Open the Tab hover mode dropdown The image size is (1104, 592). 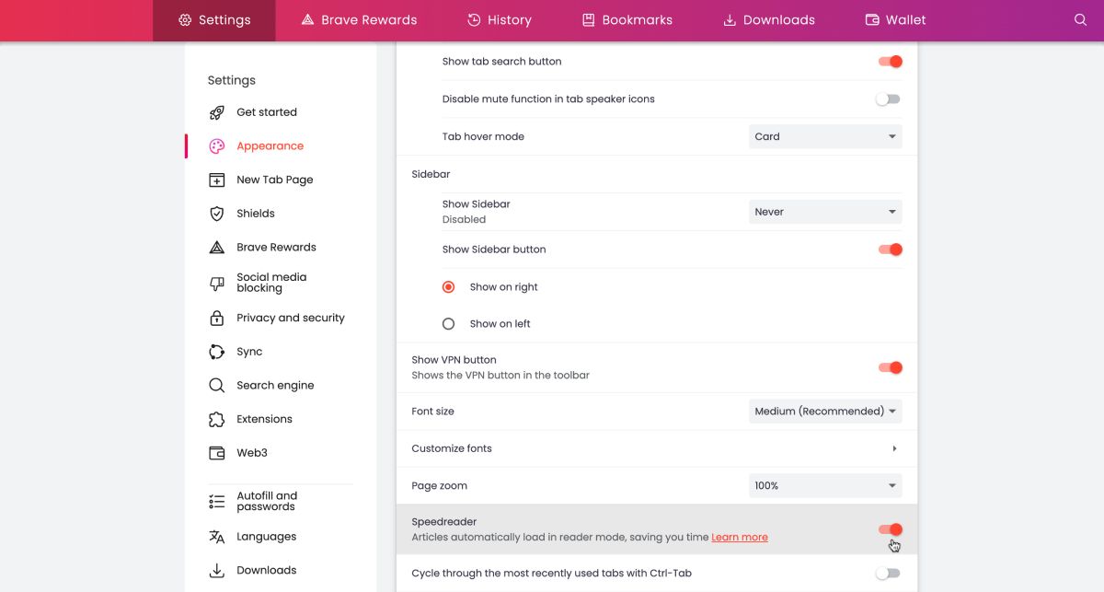tap(824, 136)
